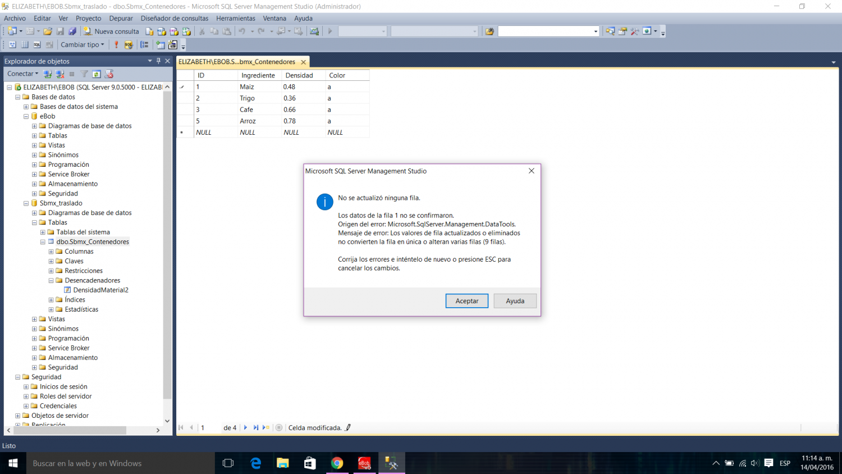
Task: Close the error message dialog
Action: point(532,171)
